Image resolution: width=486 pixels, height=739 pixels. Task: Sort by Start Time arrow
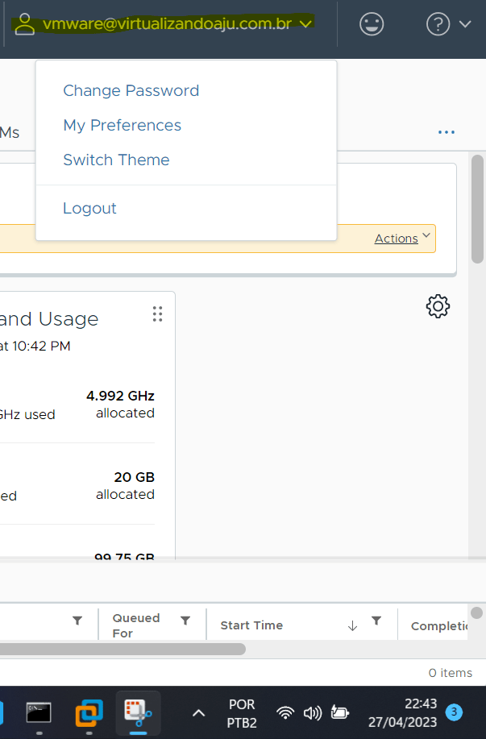tap(352, 626)
